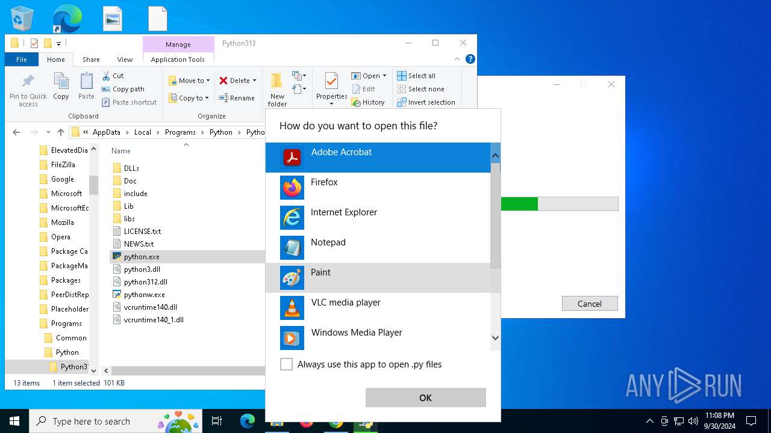
Task: Select FileZilla folder in navigation tree
Action: [x=63, y=165]
